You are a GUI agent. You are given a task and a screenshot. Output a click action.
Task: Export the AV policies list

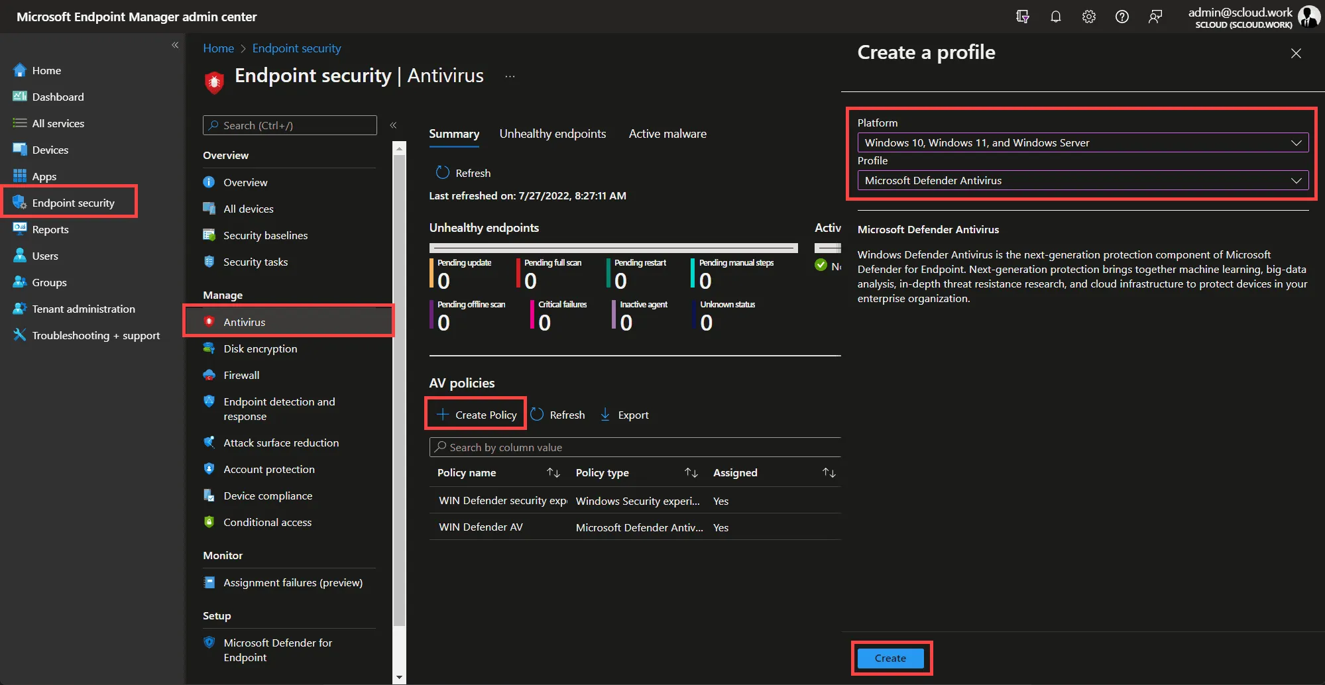pyautogui.click(x=624, y=415)
